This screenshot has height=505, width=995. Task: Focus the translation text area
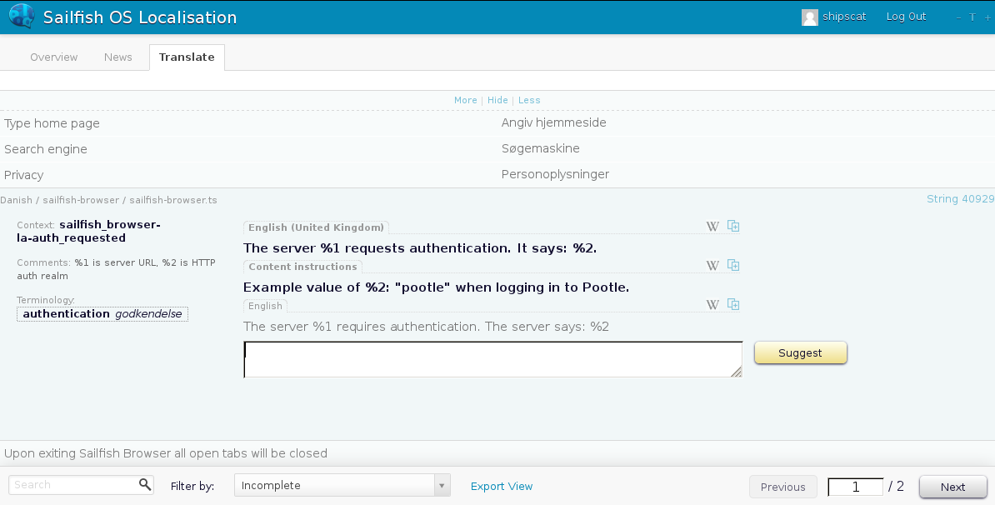(x=492, y=359)
